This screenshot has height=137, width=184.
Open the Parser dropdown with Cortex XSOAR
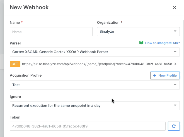tap(92, 52)
